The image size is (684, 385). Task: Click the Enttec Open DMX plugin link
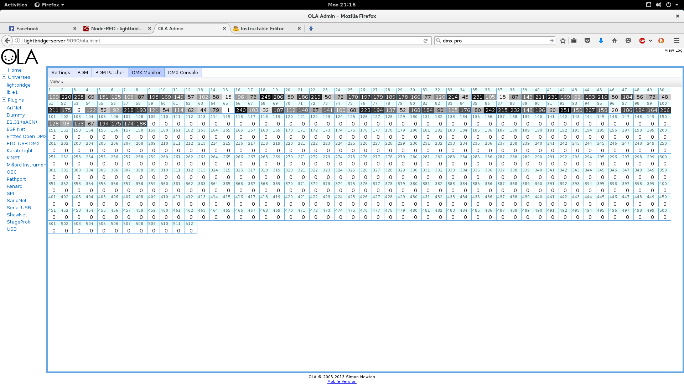(x=27, y=136)
